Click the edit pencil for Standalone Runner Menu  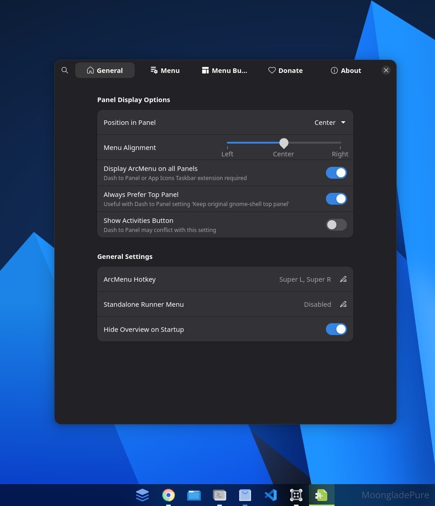(x=343, y=305)
